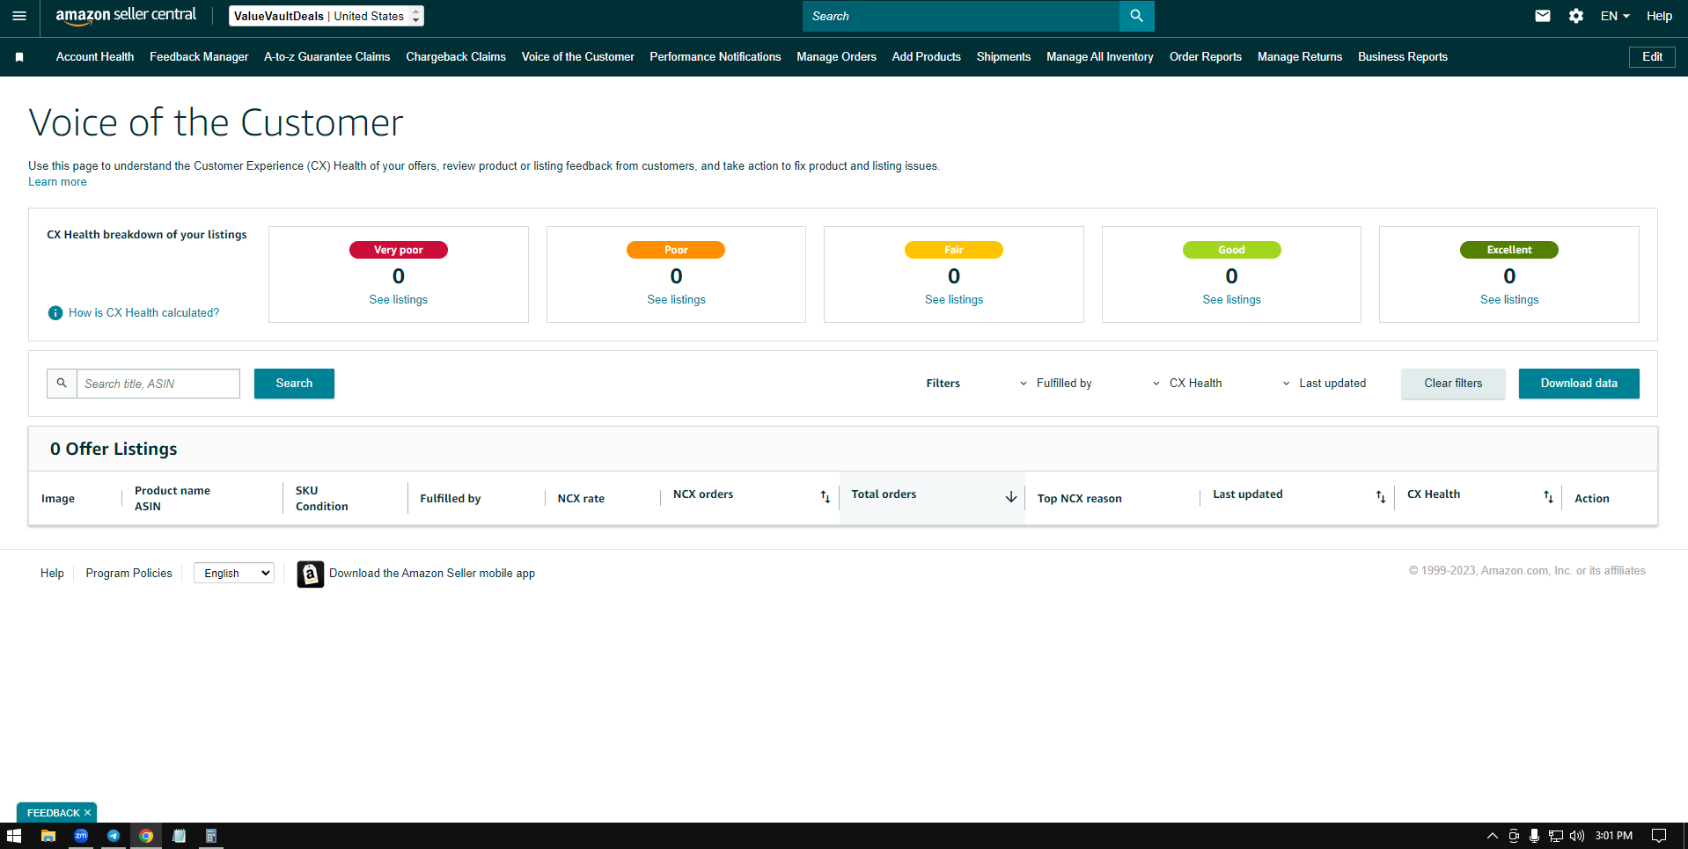Open Performance Notifications
Screen dimensions: 1688x849
(715, 57)
